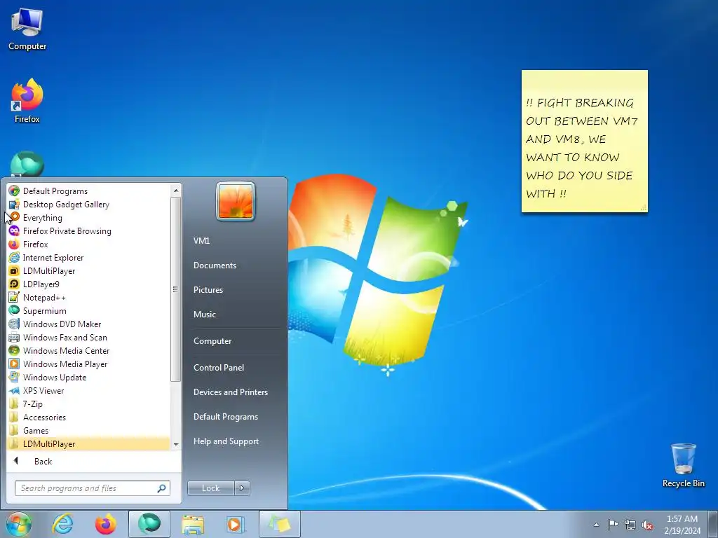718x538 pixels.
Task: Click the Search programs and files box
Action: pos(92,488)
